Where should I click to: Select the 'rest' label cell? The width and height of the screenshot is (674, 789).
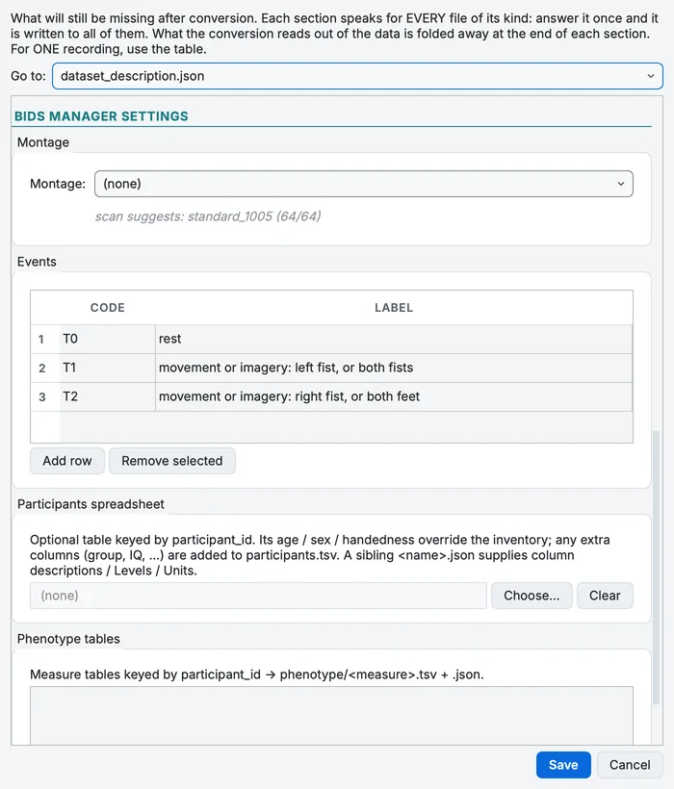394,339
